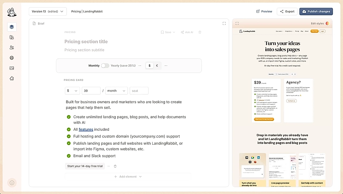343x194 pixels.
Task: Open the features link
Action: [86, 129]
